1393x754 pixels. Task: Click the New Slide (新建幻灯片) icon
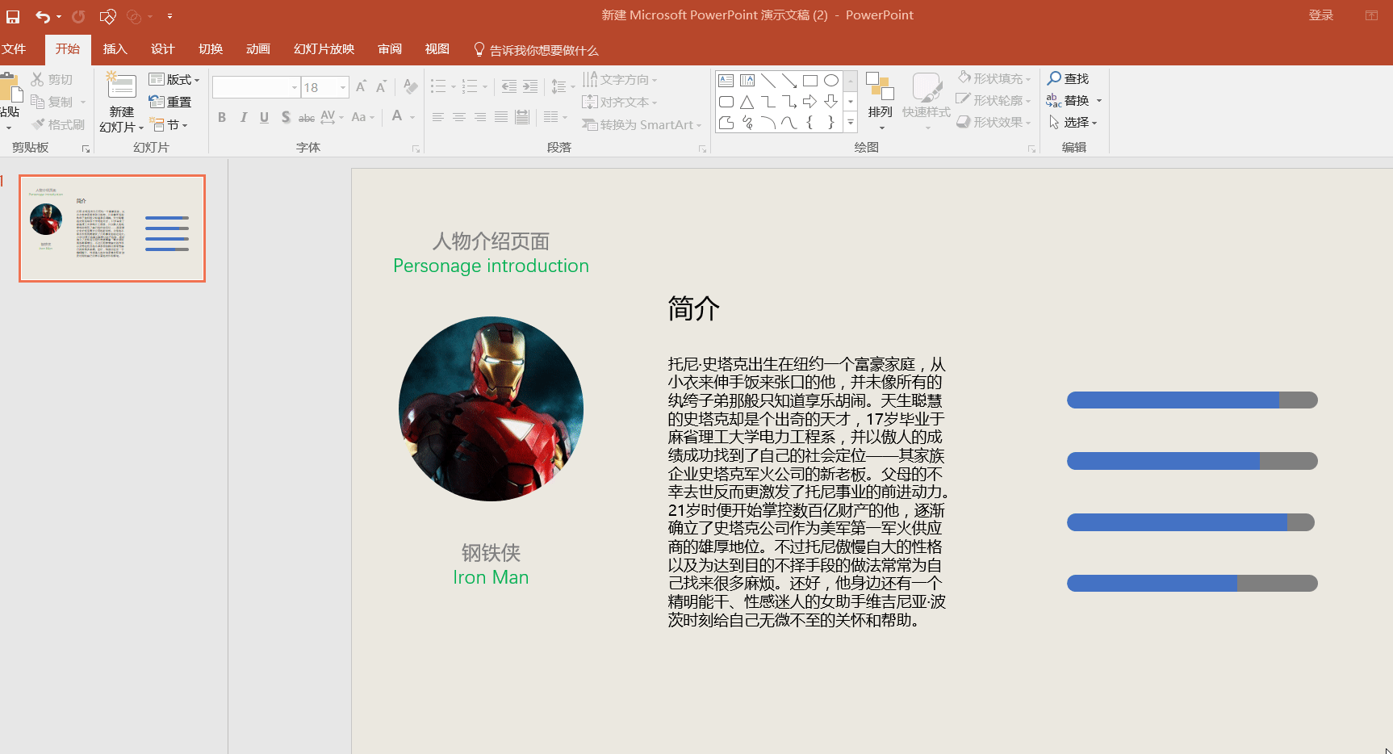tap(122, 85)
